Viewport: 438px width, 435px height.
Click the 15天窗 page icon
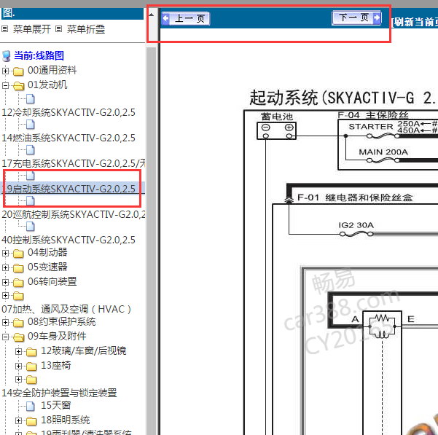coord(31,407)
